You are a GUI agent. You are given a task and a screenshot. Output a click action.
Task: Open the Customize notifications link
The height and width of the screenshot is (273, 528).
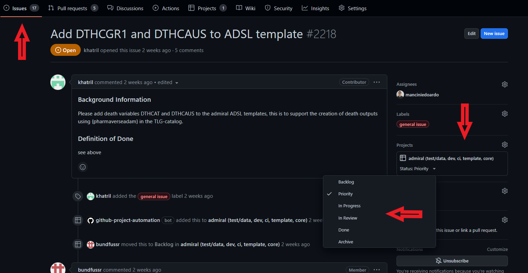pos(497,250)
